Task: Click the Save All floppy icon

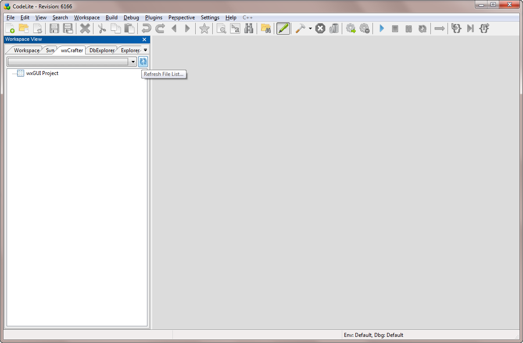Action: [x=68, y=29]
